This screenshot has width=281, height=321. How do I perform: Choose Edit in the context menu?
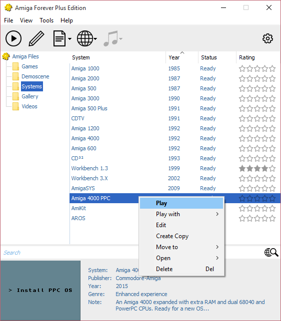181,225
